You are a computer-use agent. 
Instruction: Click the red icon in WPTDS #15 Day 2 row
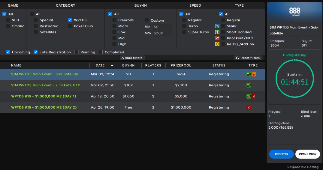pos(249,107)
